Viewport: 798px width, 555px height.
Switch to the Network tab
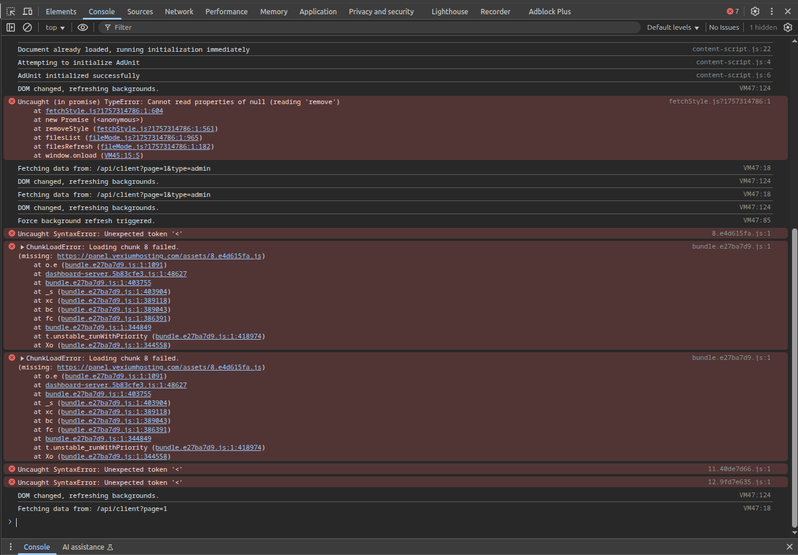(x=179, y=11)
